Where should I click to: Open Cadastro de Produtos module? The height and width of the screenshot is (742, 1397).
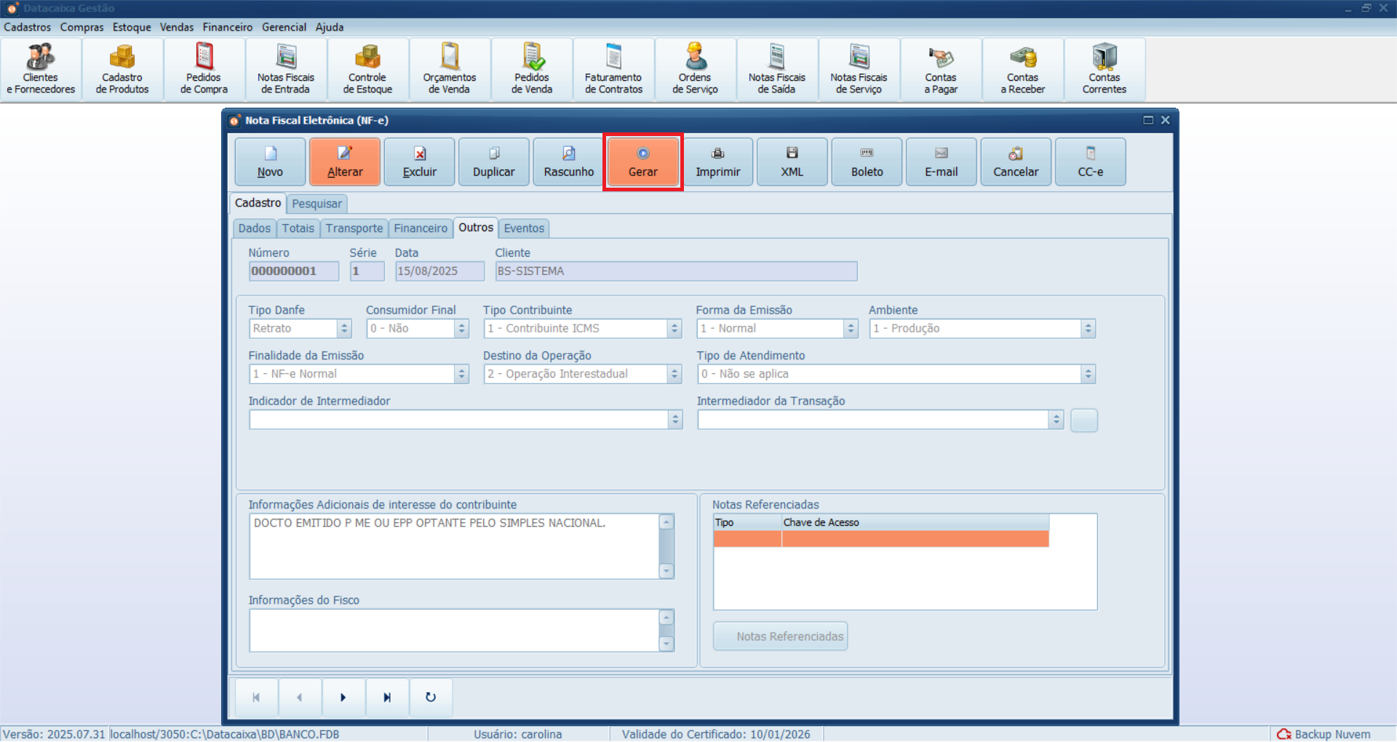click(x=122, y=70)
